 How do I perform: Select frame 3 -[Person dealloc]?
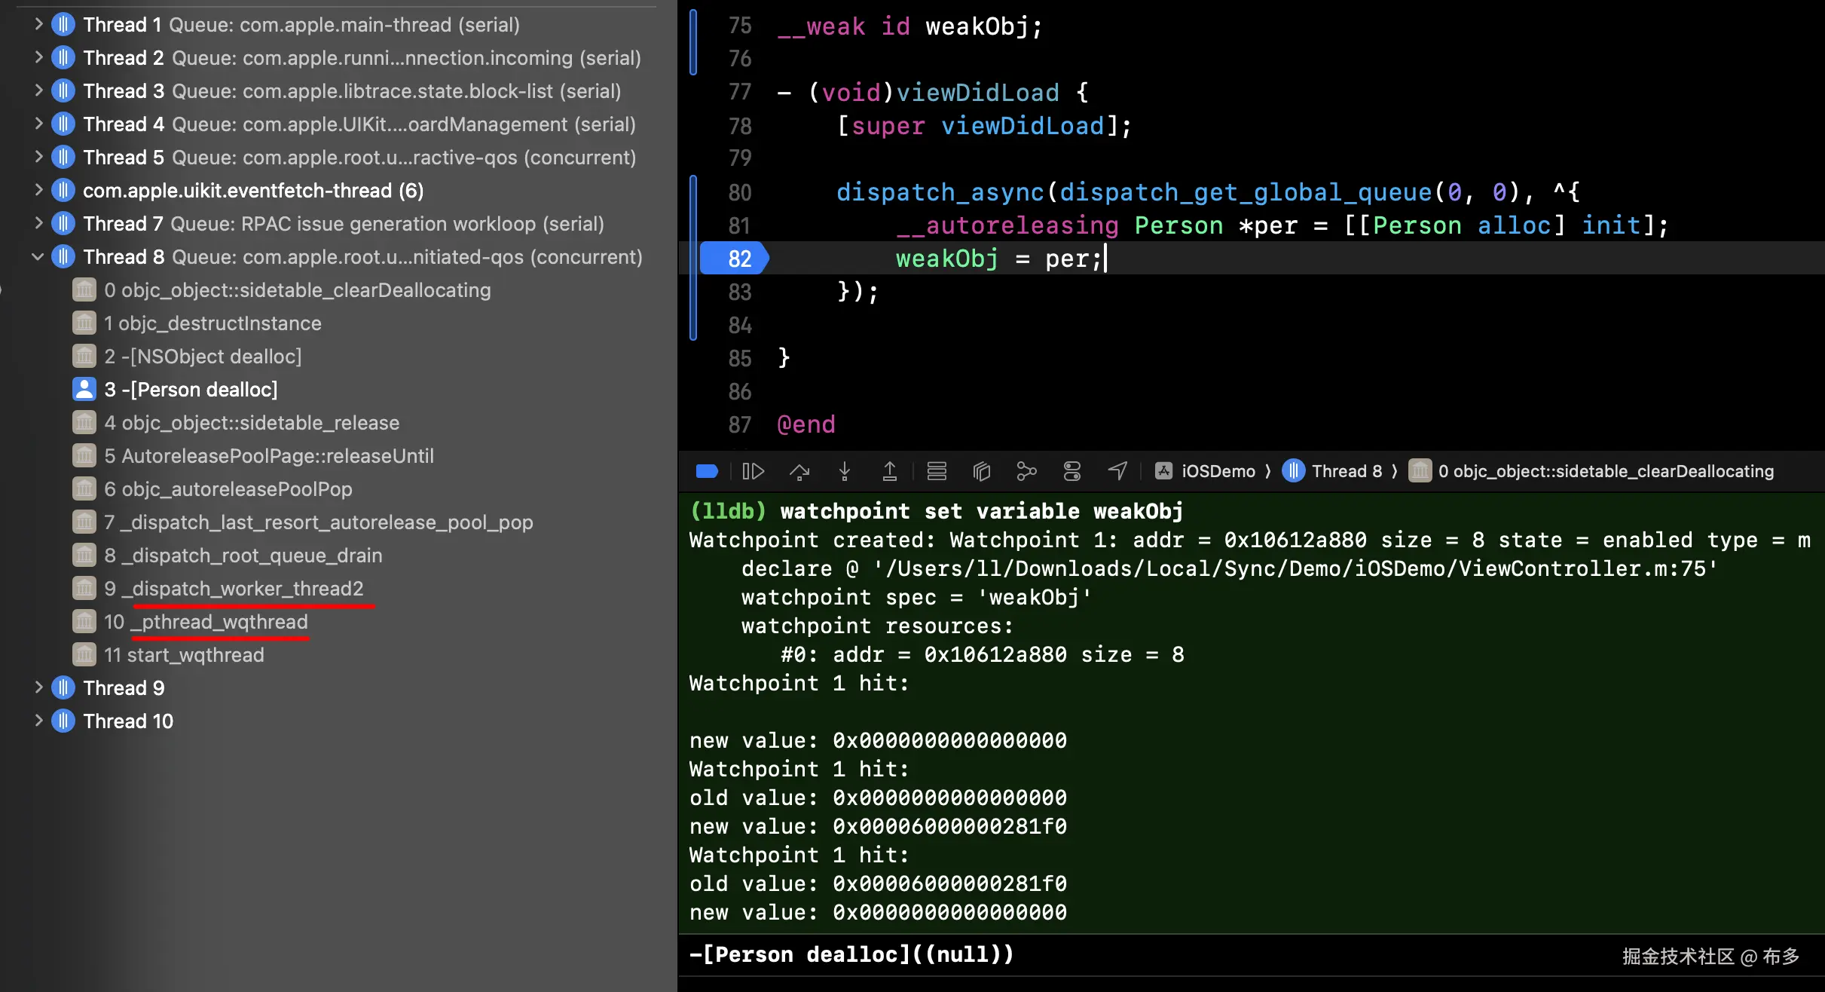(191, 390)
